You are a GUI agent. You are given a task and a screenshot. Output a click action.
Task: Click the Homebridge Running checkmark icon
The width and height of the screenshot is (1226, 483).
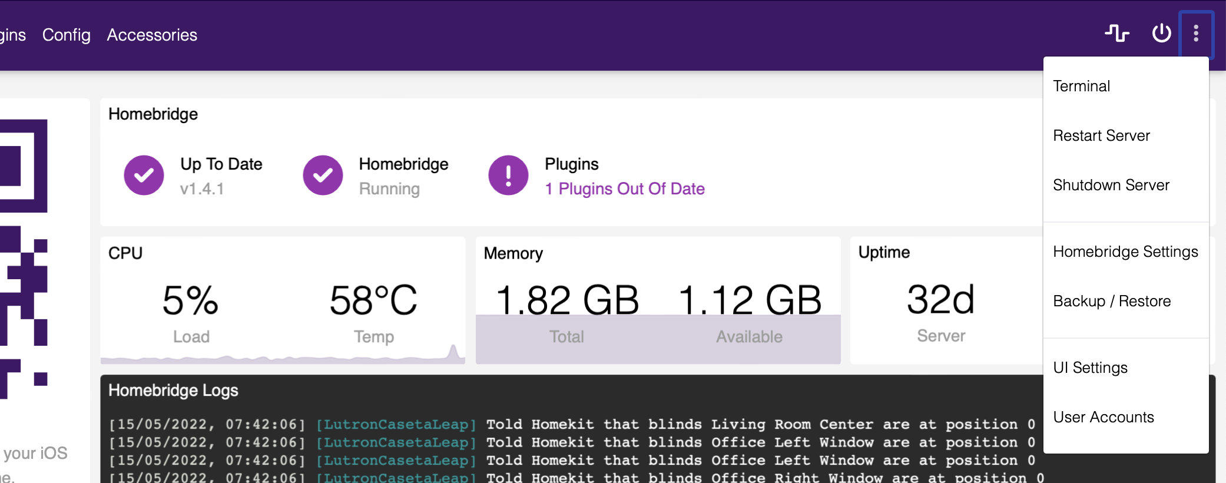[323, 176]
